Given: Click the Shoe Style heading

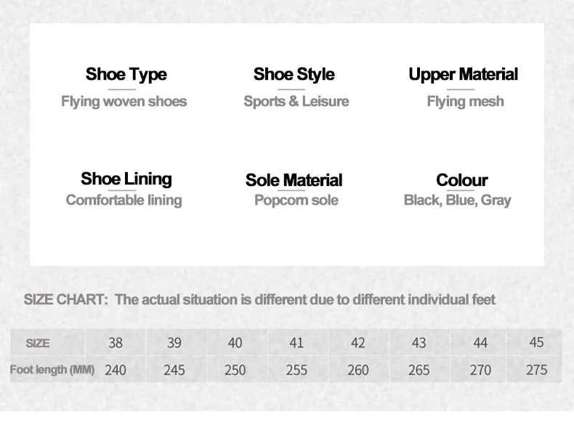Looking at the screenshot, I should [294, 74].
